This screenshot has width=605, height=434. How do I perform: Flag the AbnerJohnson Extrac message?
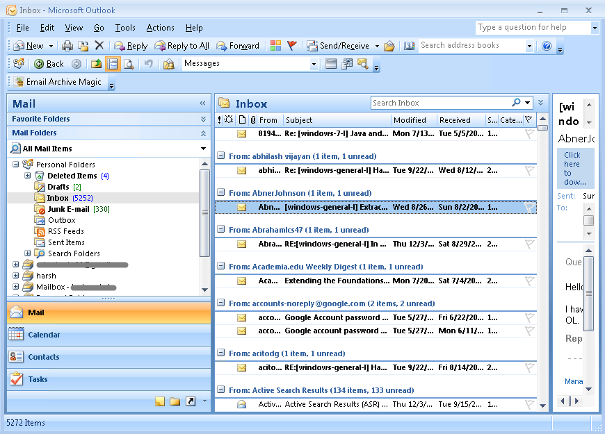(529, 208)
